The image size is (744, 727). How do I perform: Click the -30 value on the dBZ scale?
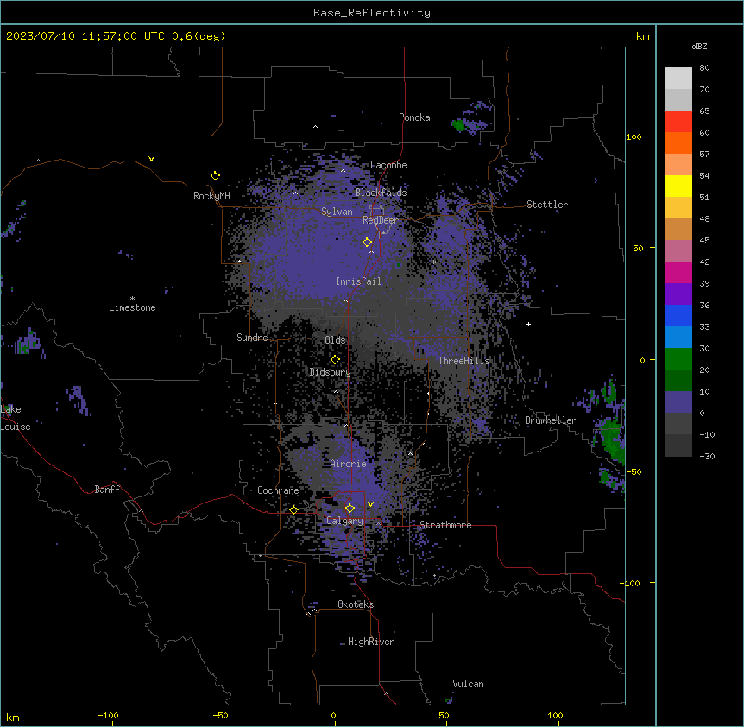(707, 456)
